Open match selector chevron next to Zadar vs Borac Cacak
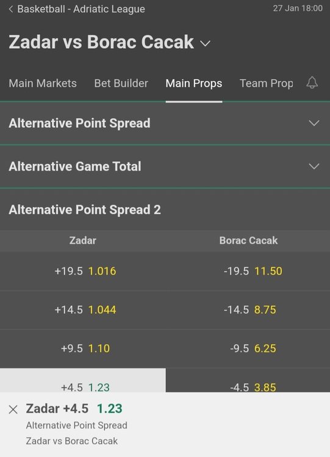The image size is (330, 457). point(205,43)
